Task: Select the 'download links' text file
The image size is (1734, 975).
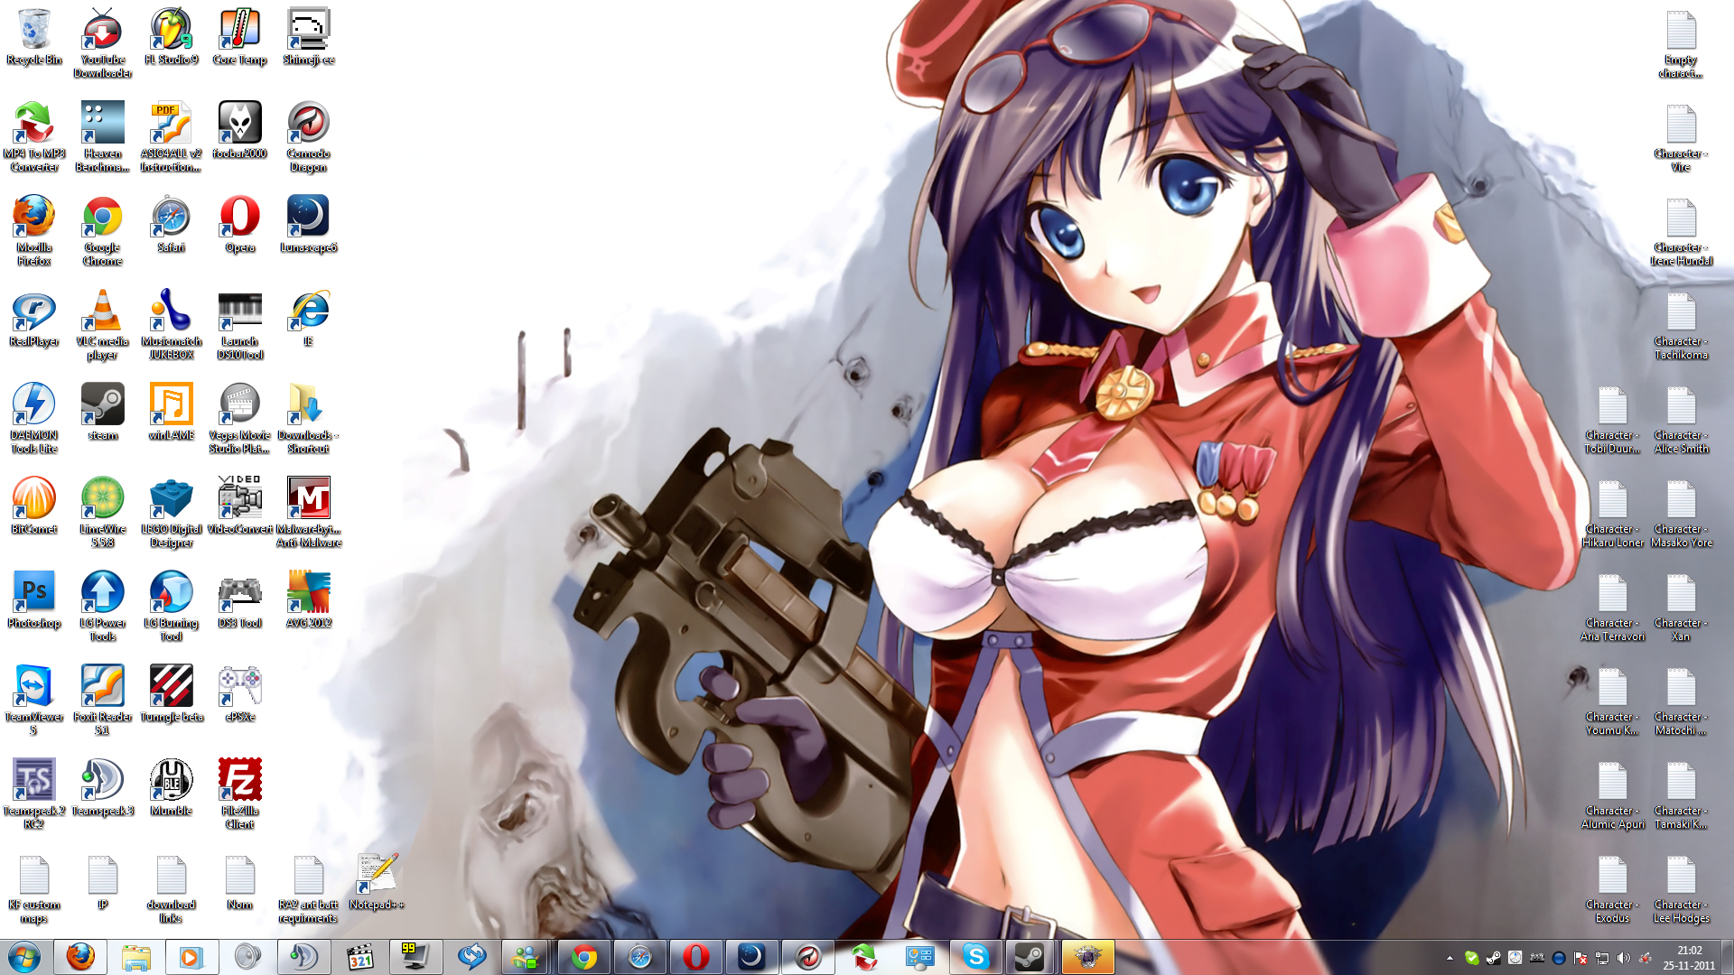Action: pyautogui.click(x=172, y=888)
